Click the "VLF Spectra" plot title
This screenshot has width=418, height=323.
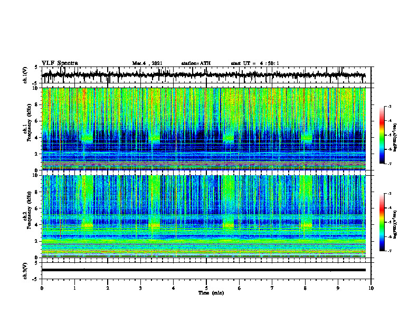(x=60, y=63)
